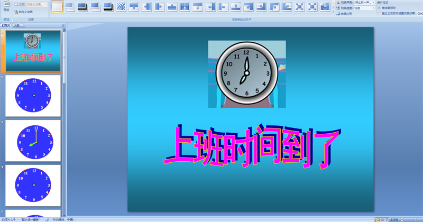The width and height of the screenshot is (423, 222).
Task: Apply the Wedge circular arrows transition
Action: [185, 7]
